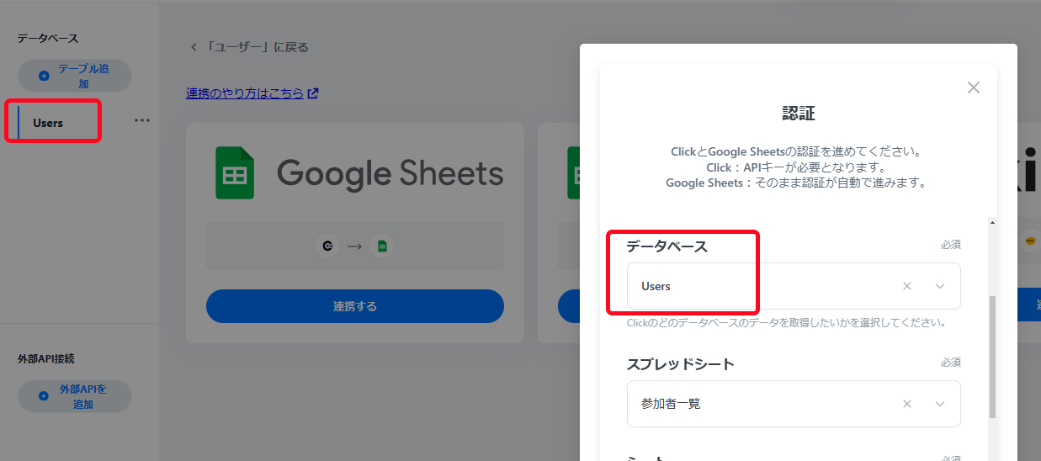The height and width of the screenshot is (461, 1041).
Task: Clear the 参加者一覧 spreadsheet selection
Action: [x=907, y=404]
